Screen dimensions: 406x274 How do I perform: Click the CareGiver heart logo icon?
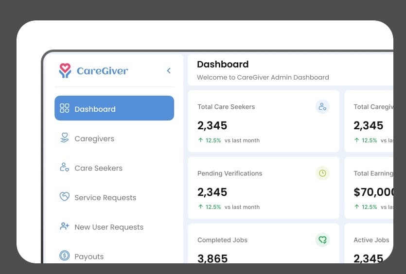pos(65,70)
